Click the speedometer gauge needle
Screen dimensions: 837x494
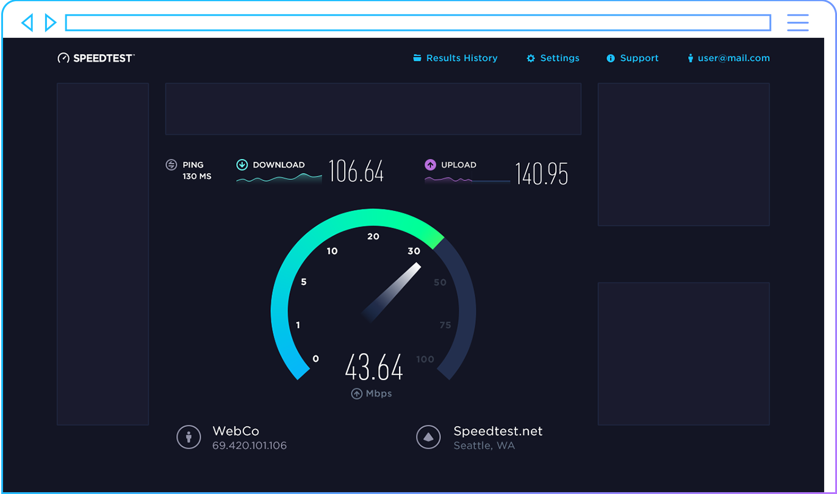pyautogui.click(x=393, y=291)
